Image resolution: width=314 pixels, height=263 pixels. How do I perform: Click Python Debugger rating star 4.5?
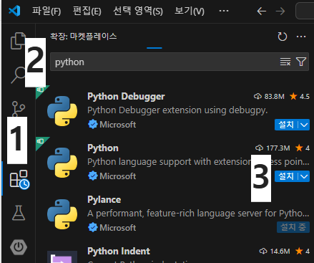click(300, 97)
